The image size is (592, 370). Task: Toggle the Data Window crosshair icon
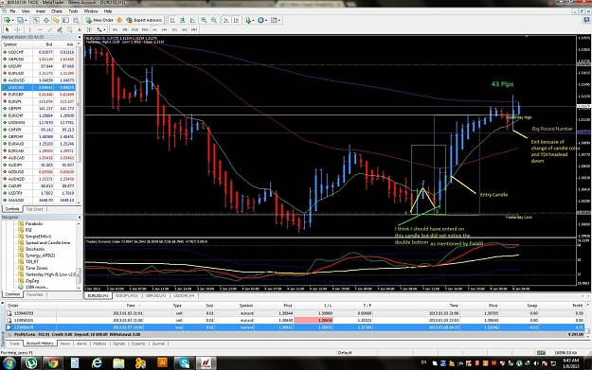46,20
